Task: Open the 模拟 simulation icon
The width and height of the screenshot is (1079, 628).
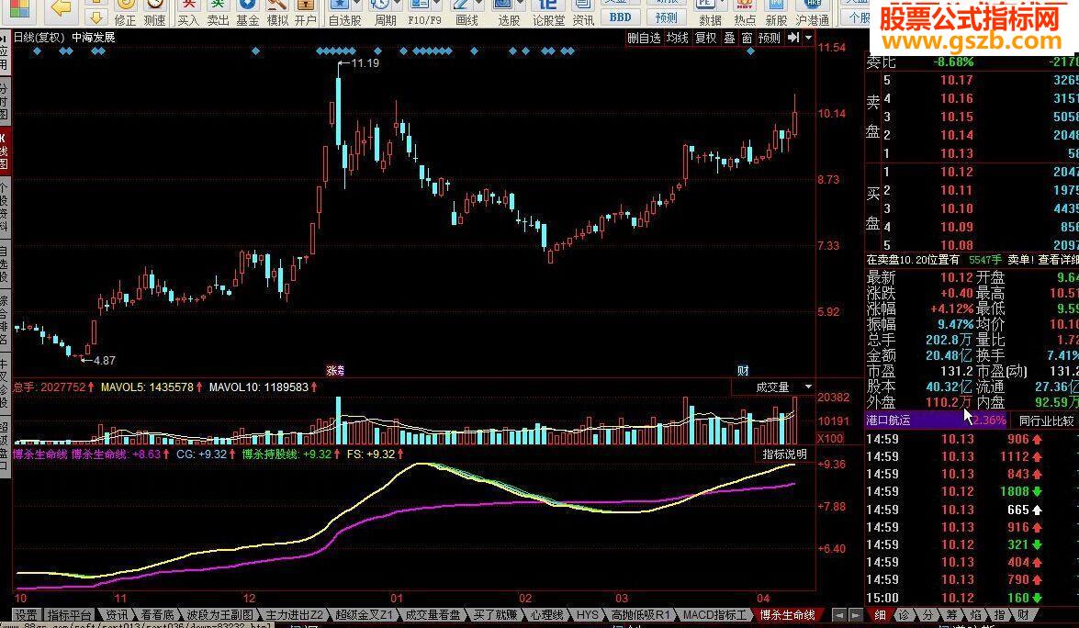Action: tap(277, 13)
